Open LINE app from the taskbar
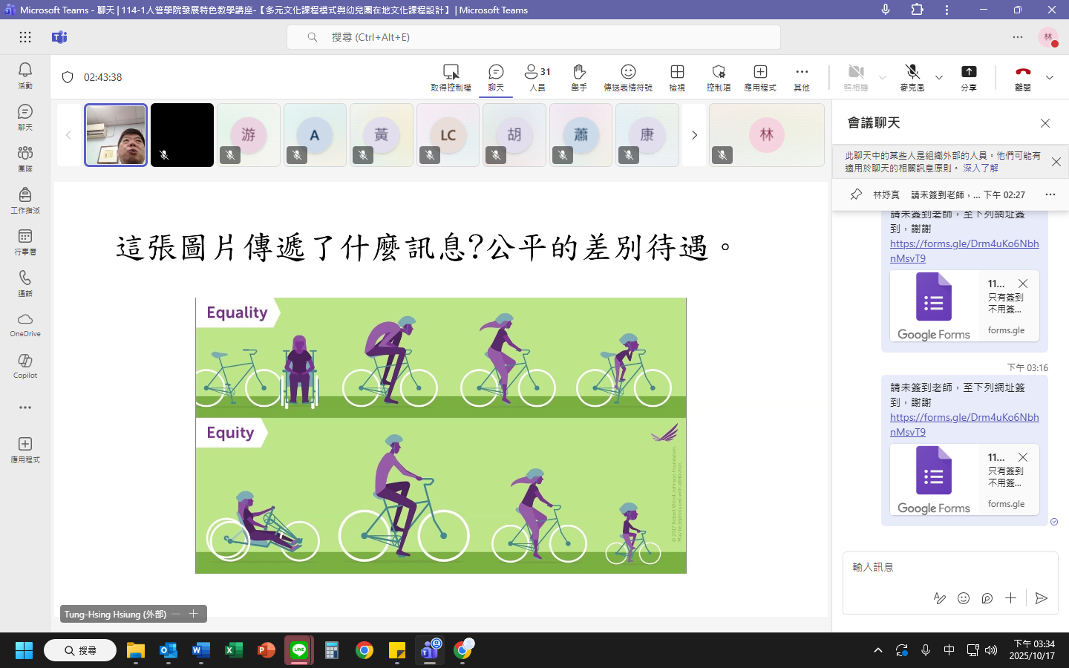The image size is (1069, 668). coord(299,651)
